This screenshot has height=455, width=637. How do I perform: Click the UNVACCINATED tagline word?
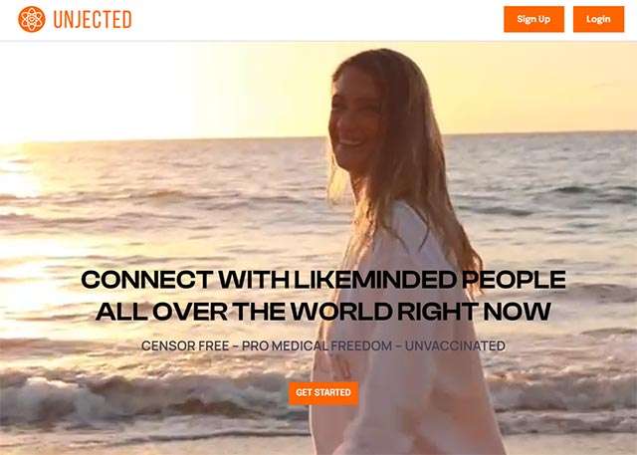tap(455, 345)
